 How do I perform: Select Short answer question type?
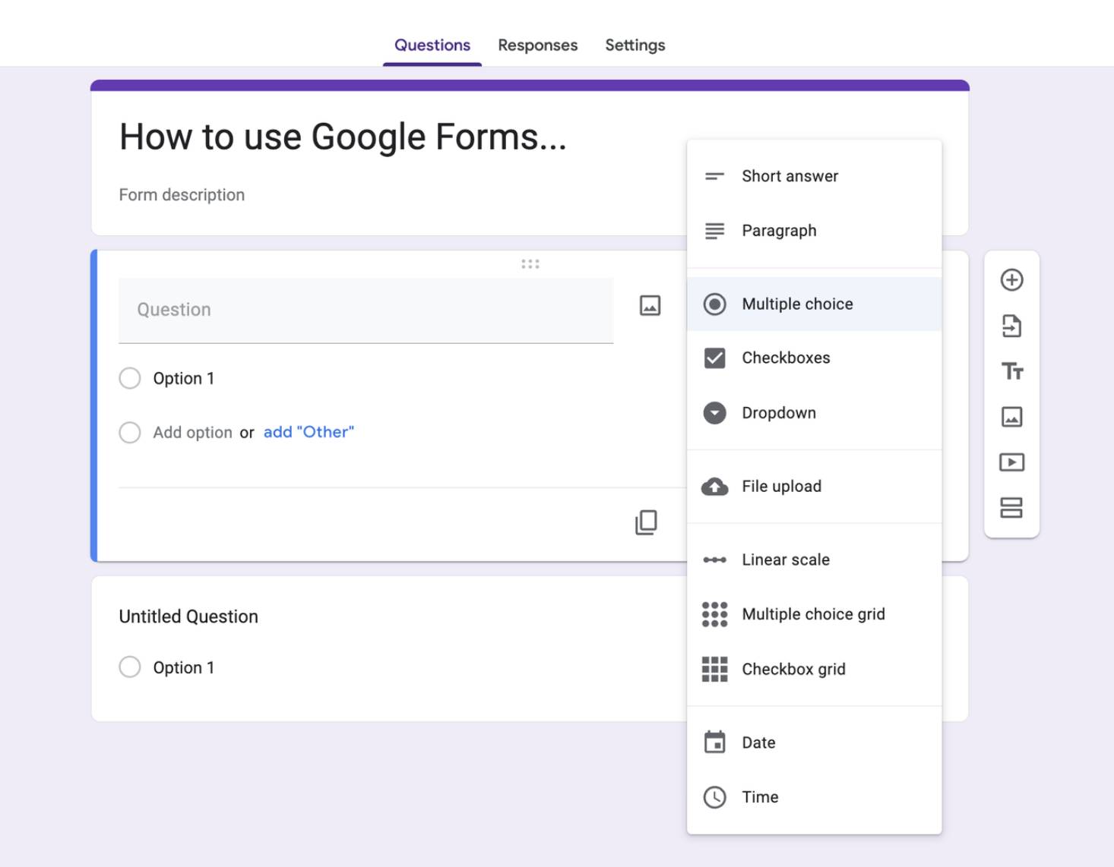(x=790, y=176)
